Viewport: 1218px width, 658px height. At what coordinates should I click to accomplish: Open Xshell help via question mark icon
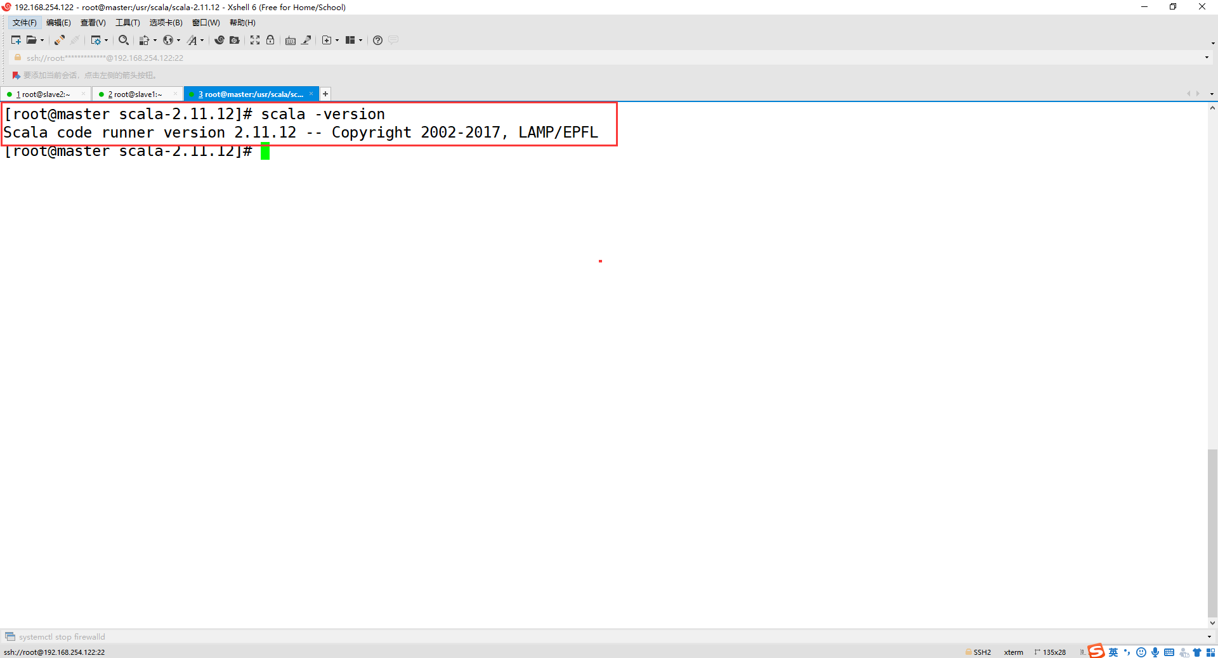tap(378, 40)
